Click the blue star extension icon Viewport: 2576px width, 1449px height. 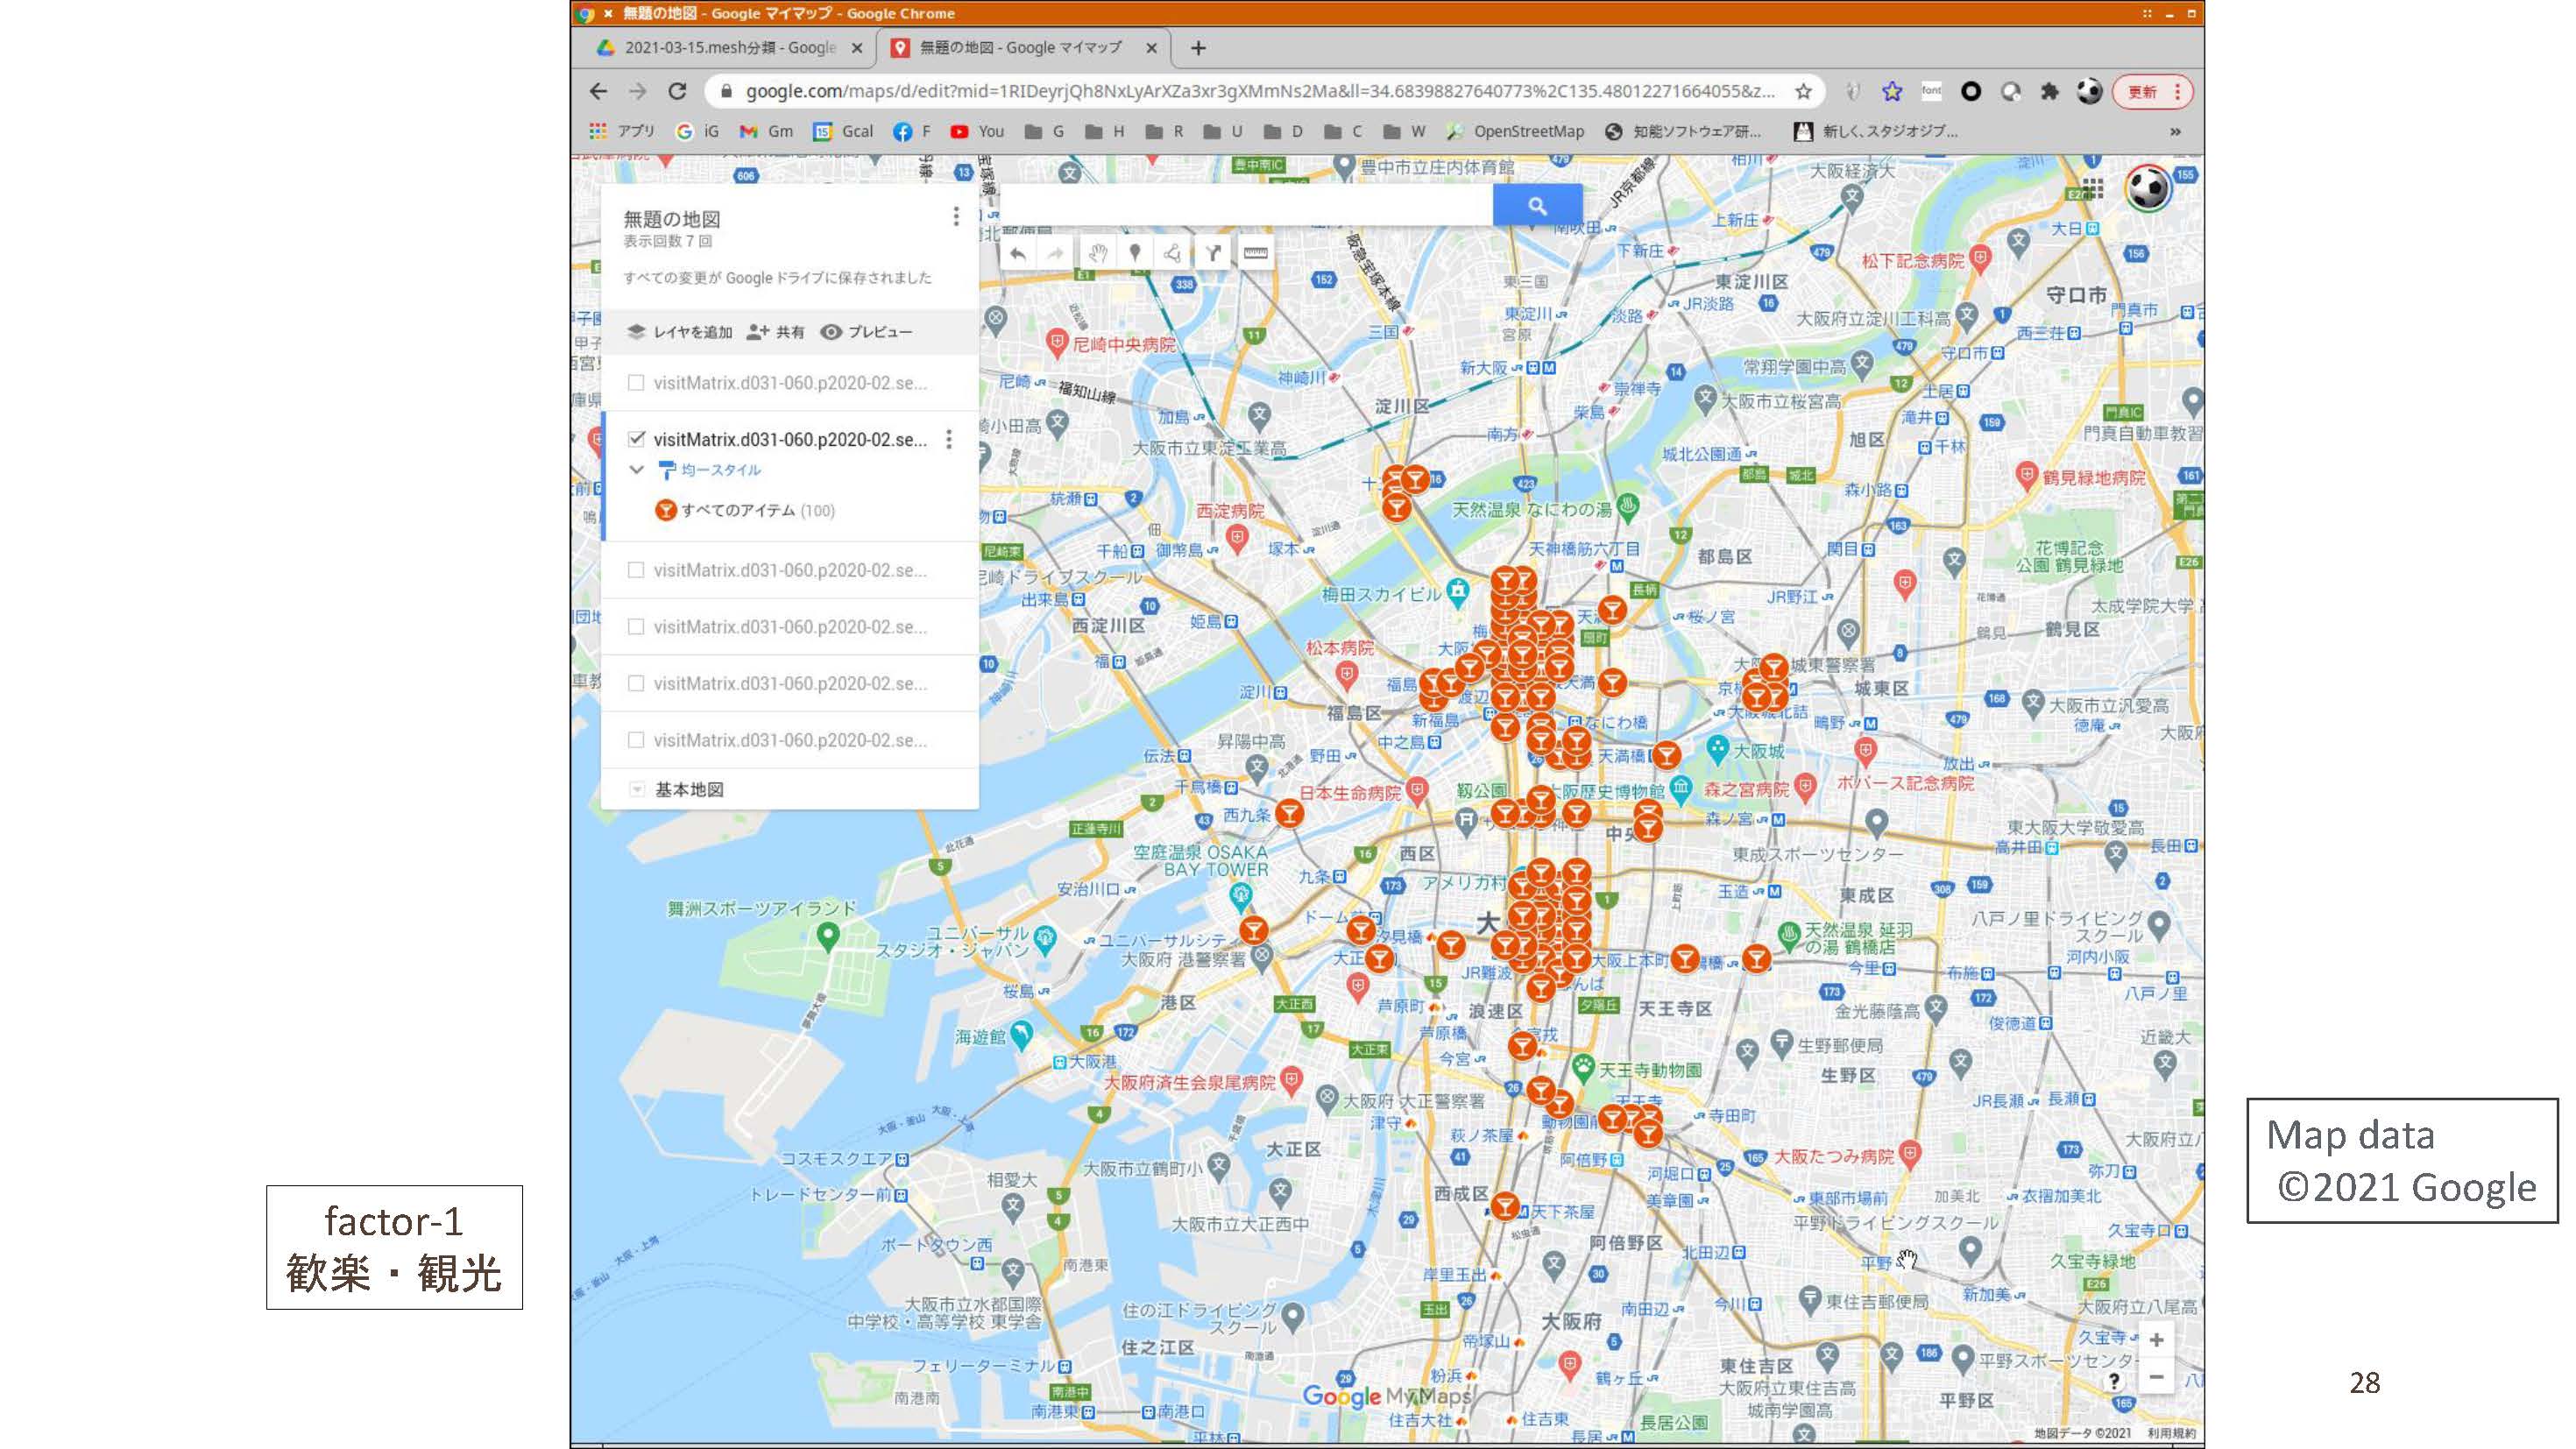1892,91
